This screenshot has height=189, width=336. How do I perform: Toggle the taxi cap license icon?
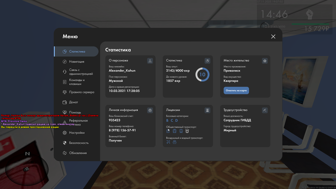coord(187,131)
